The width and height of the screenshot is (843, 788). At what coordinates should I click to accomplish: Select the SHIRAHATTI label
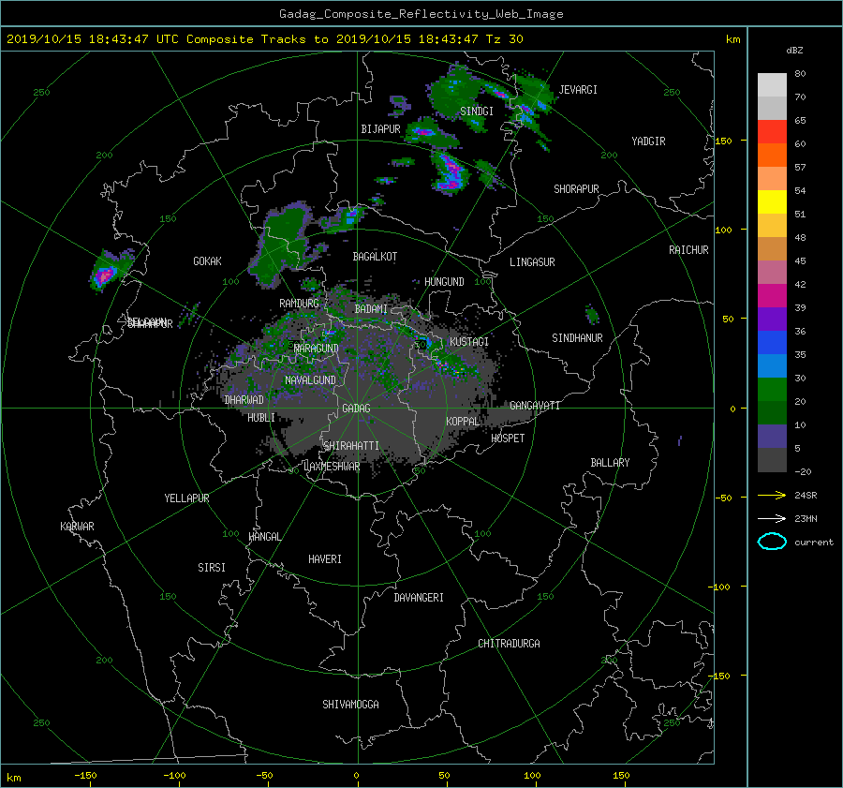351,446
